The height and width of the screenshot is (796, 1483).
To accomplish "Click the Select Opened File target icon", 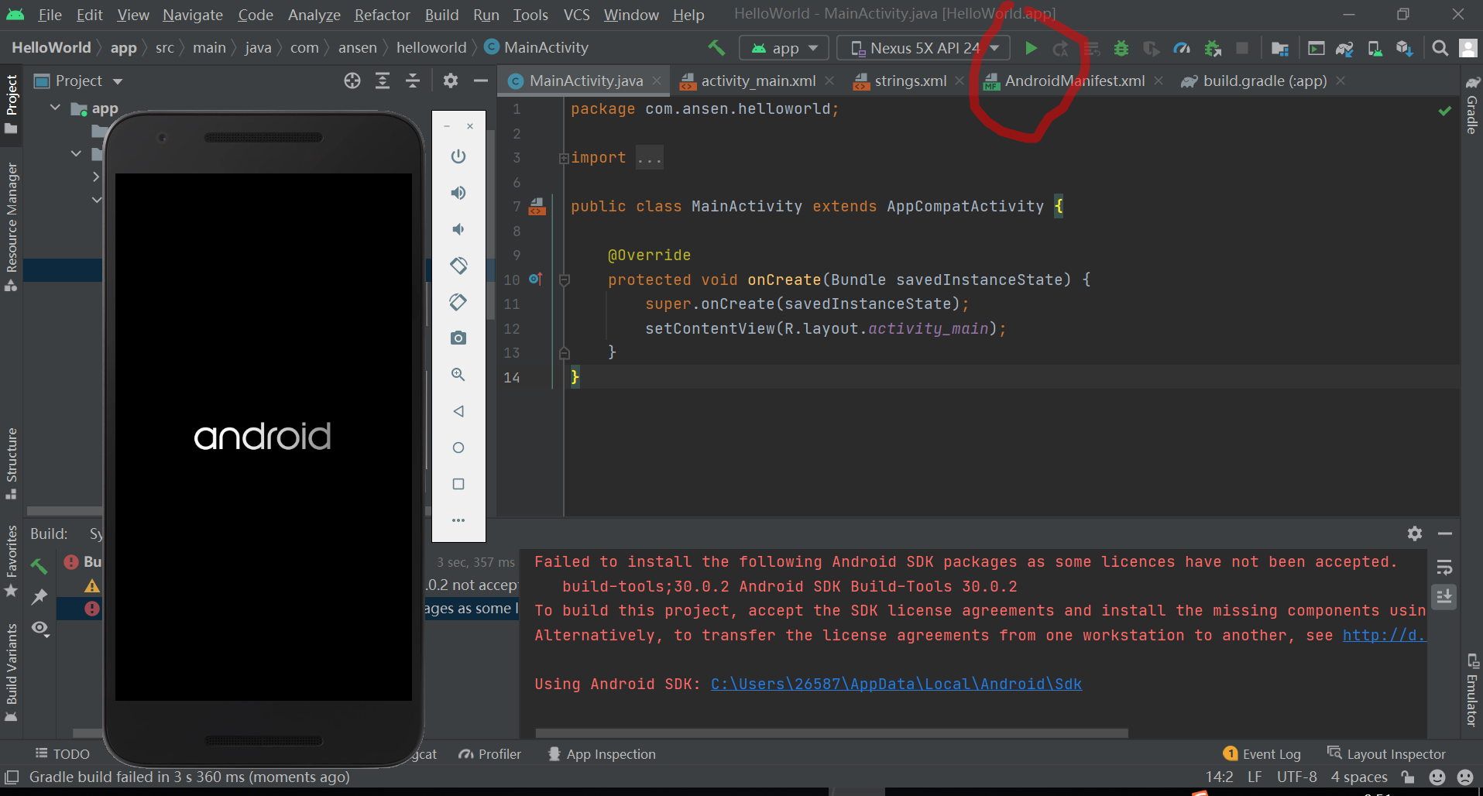I will click(x=352, y=81).
